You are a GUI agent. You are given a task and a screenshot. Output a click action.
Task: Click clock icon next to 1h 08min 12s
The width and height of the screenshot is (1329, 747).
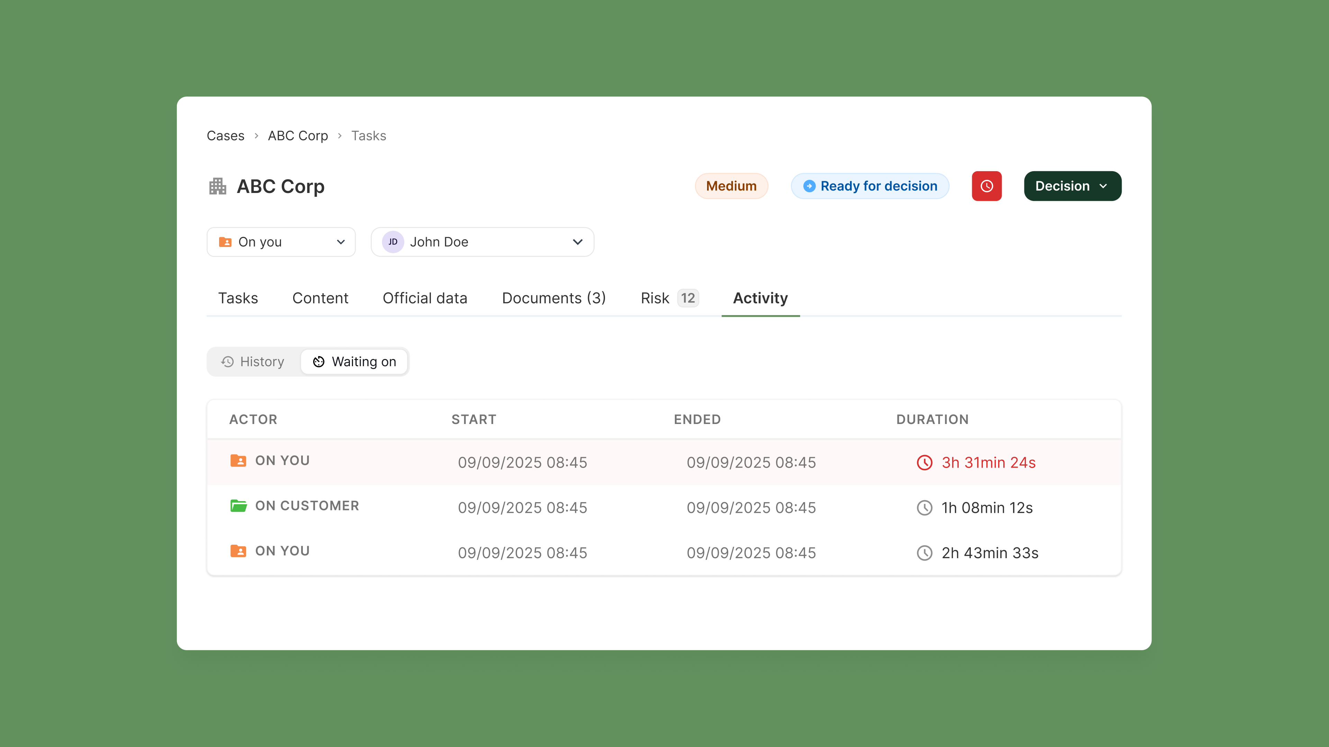pos(924,508)
